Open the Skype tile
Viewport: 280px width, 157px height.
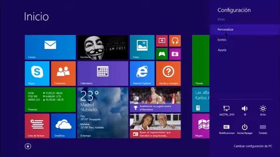tap(37, 74)
